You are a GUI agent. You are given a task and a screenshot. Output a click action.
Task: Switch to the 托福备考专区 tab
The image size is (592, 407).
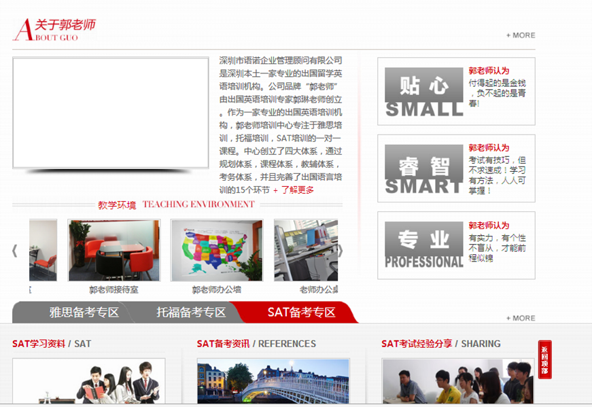point(191,313)
